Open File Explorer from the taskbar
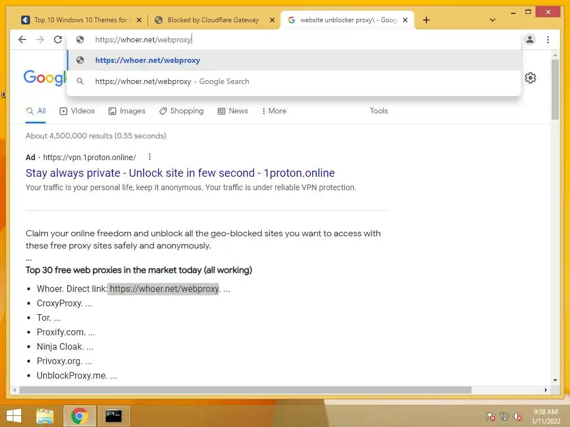The width and height of the screenshot is (570, 427). [45, 416]
